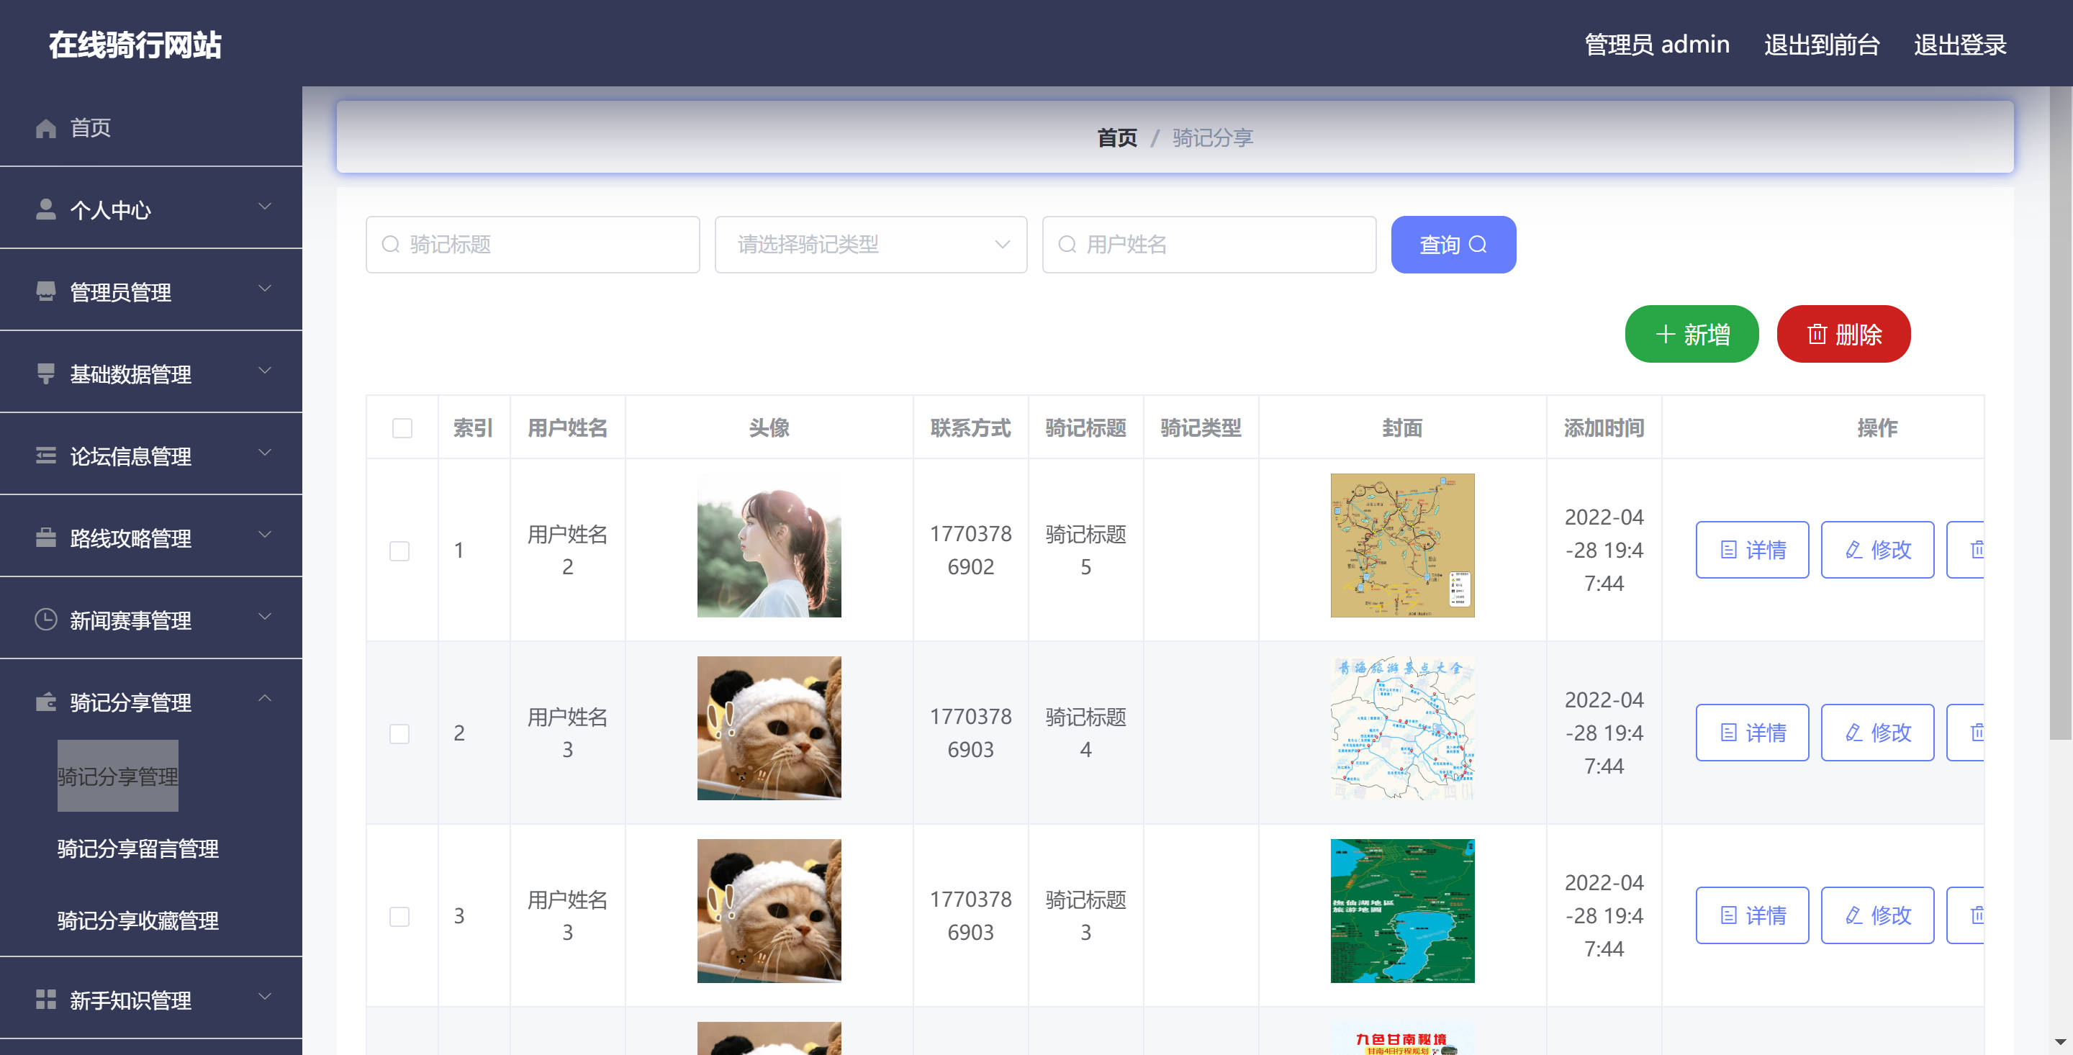Expand the 基础数据管理 menu chevron
Screen dimensions: 2073x1055
(x=265, y=371)
